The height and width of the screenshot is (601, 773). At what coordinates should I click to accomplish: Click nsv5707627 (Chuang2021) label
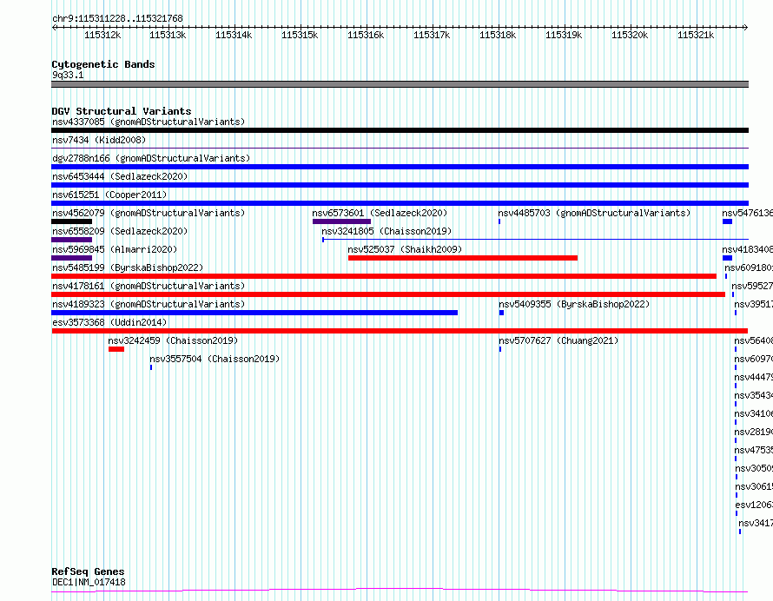(x=558, y=340)
